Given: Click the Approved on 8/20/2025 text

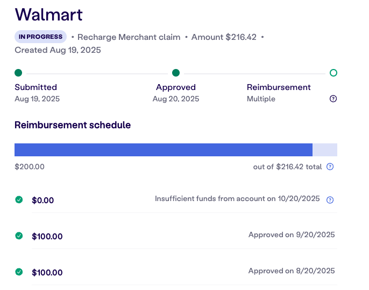Looking at the screenshot, I should (x=292, y=271).
